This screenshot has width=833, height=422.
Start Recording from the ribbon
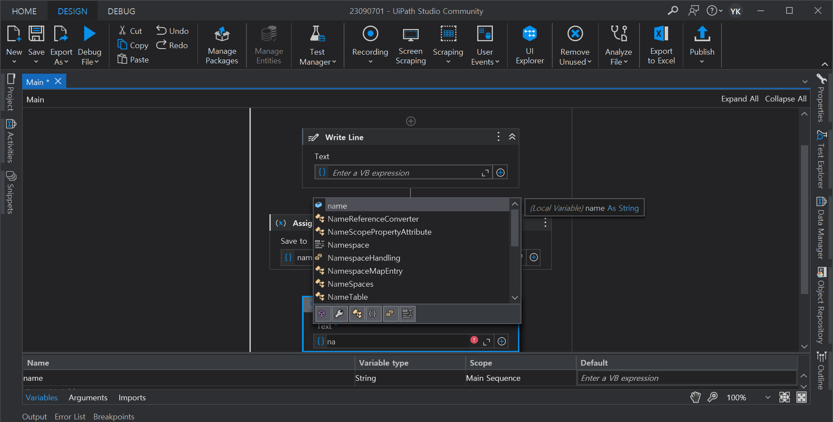(370, 45)
